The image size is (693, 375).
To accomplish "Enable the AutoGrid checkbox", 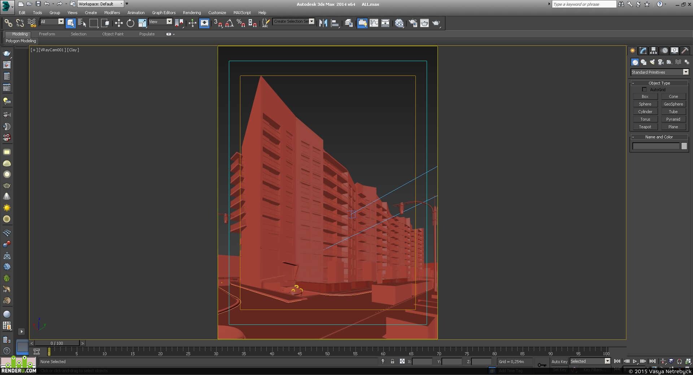I will click(644, 89).
